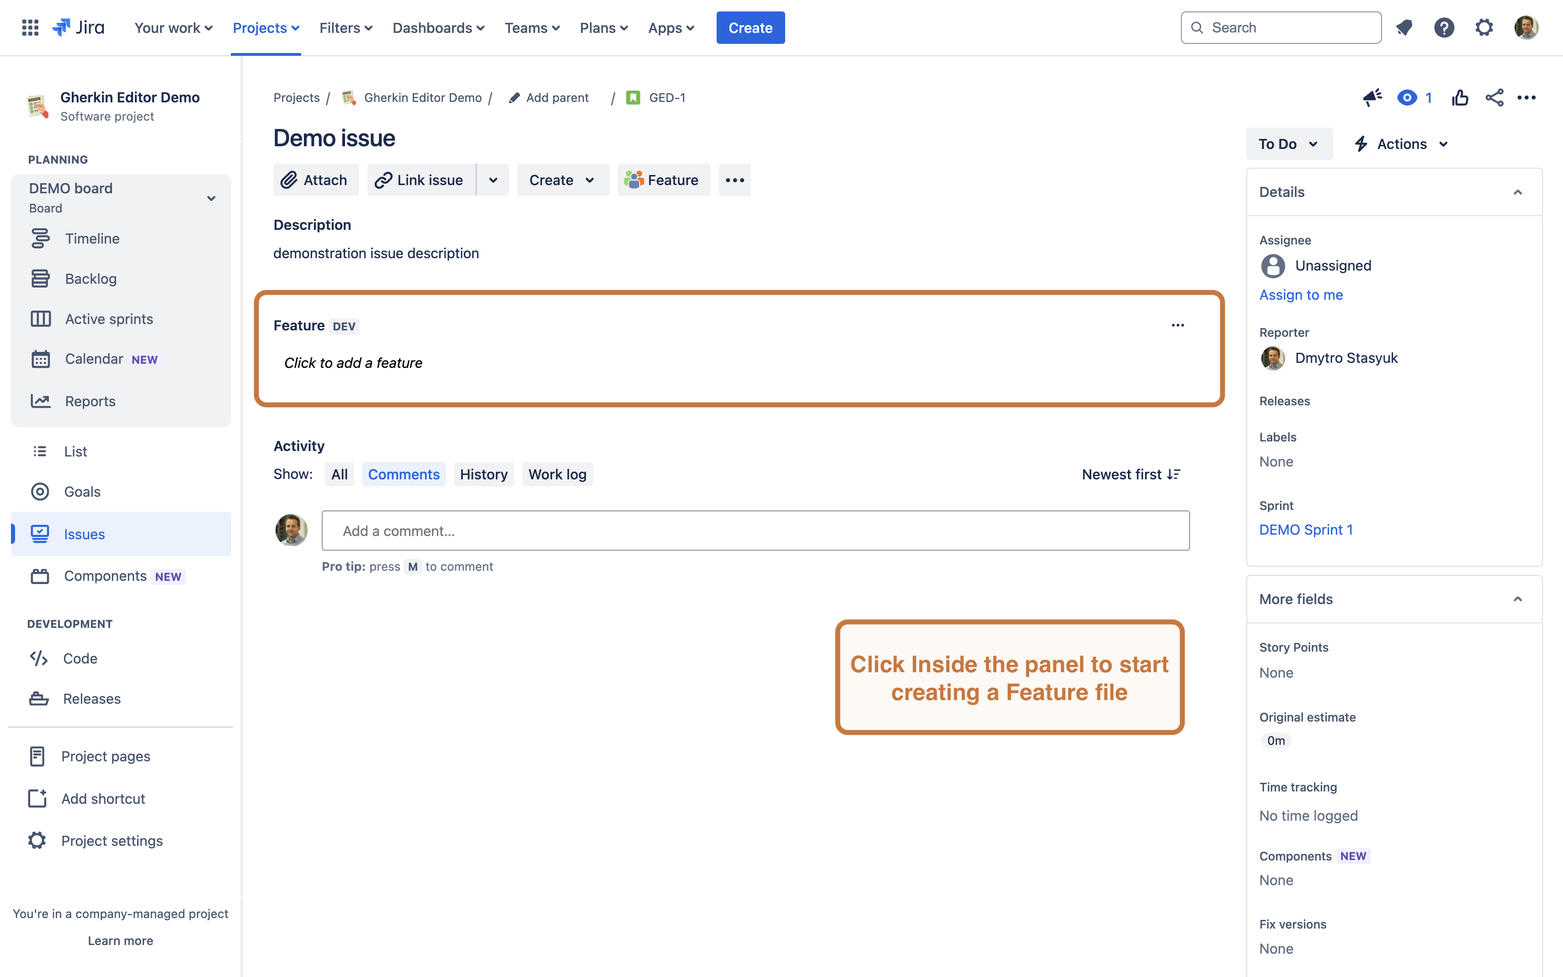Viewport: 1563px width, 977px height.
Task: Open Code under Development
Action: tap(121, 658)
